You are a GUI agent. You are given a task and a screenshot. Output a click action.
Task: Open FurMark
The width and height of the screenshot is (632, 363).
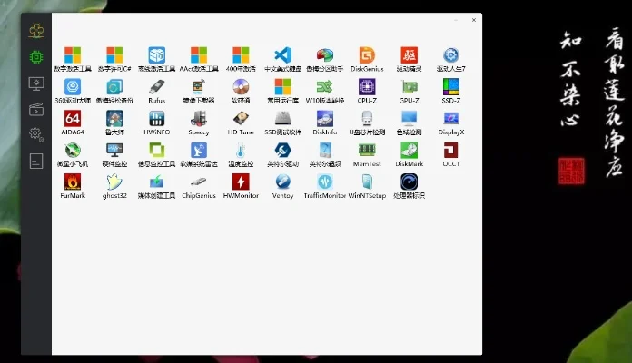click(x=73, y=186)
